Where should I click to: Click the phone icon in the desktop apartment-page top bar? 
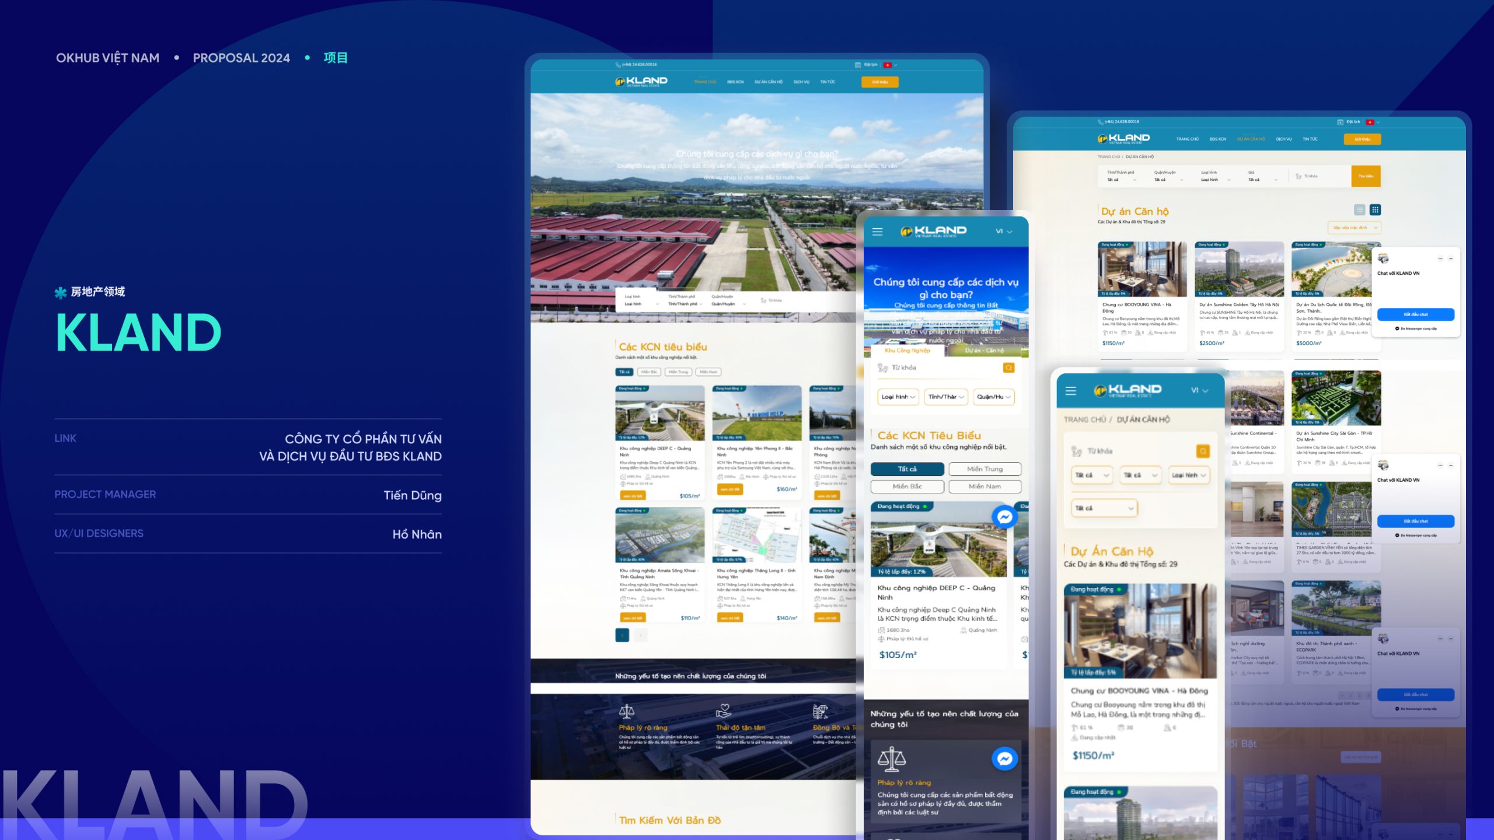(x=1101, y=122)
